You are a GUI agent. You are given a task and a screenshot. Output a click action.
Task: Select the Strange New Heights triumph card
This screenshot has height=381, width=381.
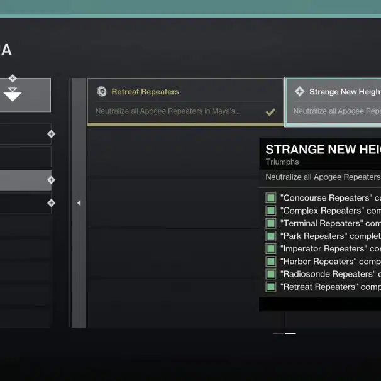pos(333,102)
